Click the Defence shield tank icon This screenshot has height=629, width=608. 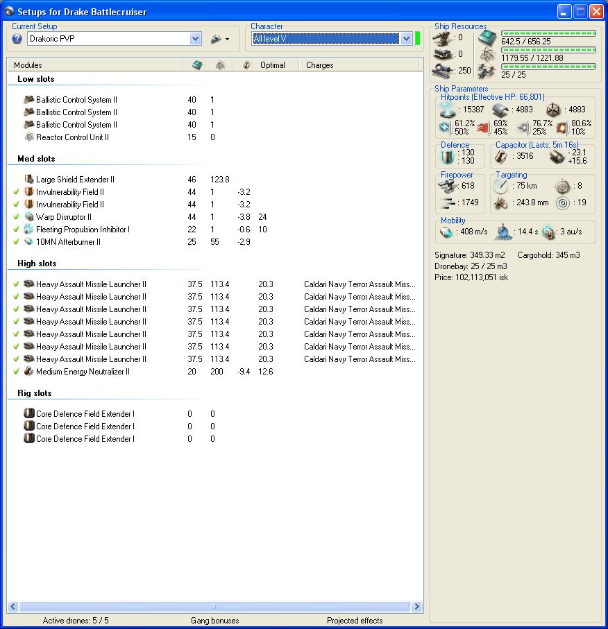pos(447,157)
